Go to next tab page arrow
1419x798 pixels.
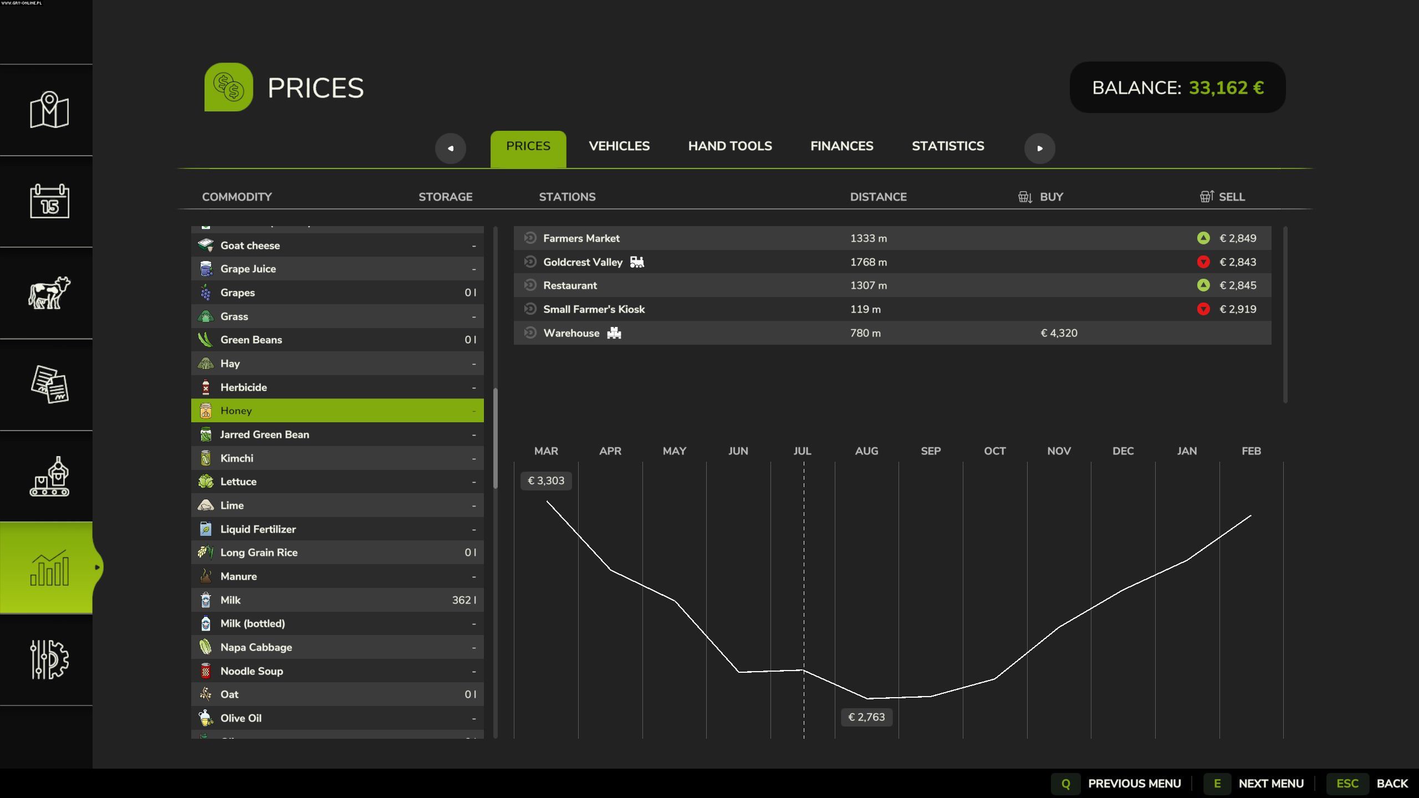pyautogui.click(x=1039, y=148)
